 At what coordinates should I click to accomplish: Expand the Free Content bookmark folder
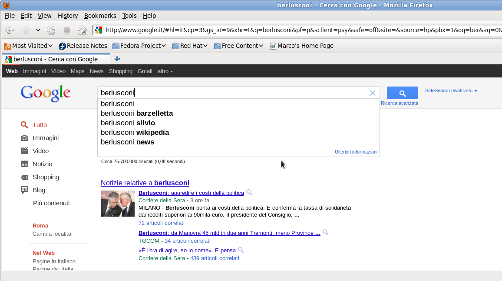click(238, 46)
